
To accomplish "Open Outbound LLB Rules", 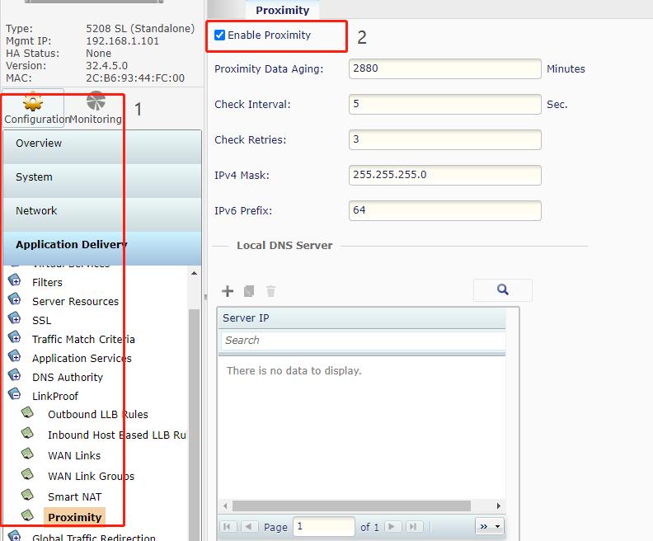I will pyautogui.click(x=98, y=414).
